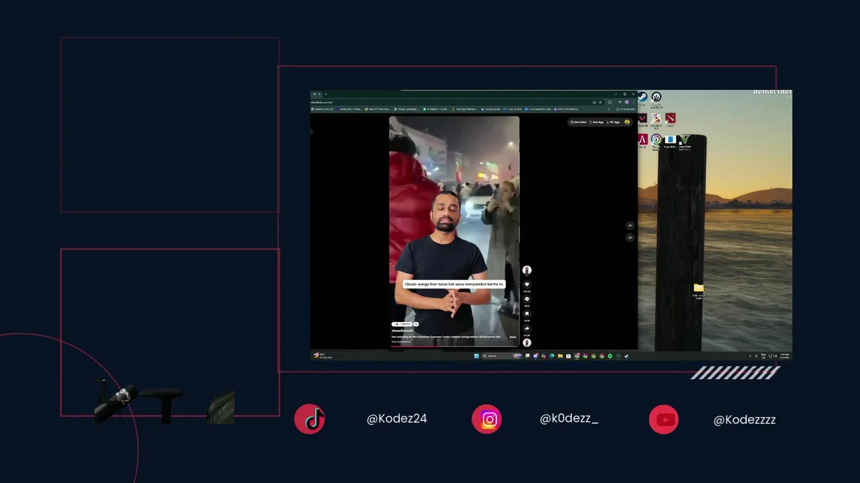Click Get App in the TikTok header

coord(597,122)
